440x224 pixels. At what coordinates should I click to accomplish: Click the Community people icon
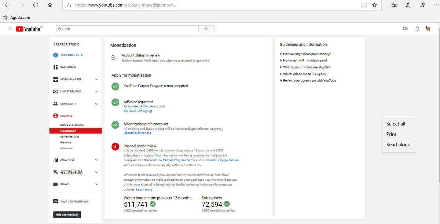tap(55, 104)
